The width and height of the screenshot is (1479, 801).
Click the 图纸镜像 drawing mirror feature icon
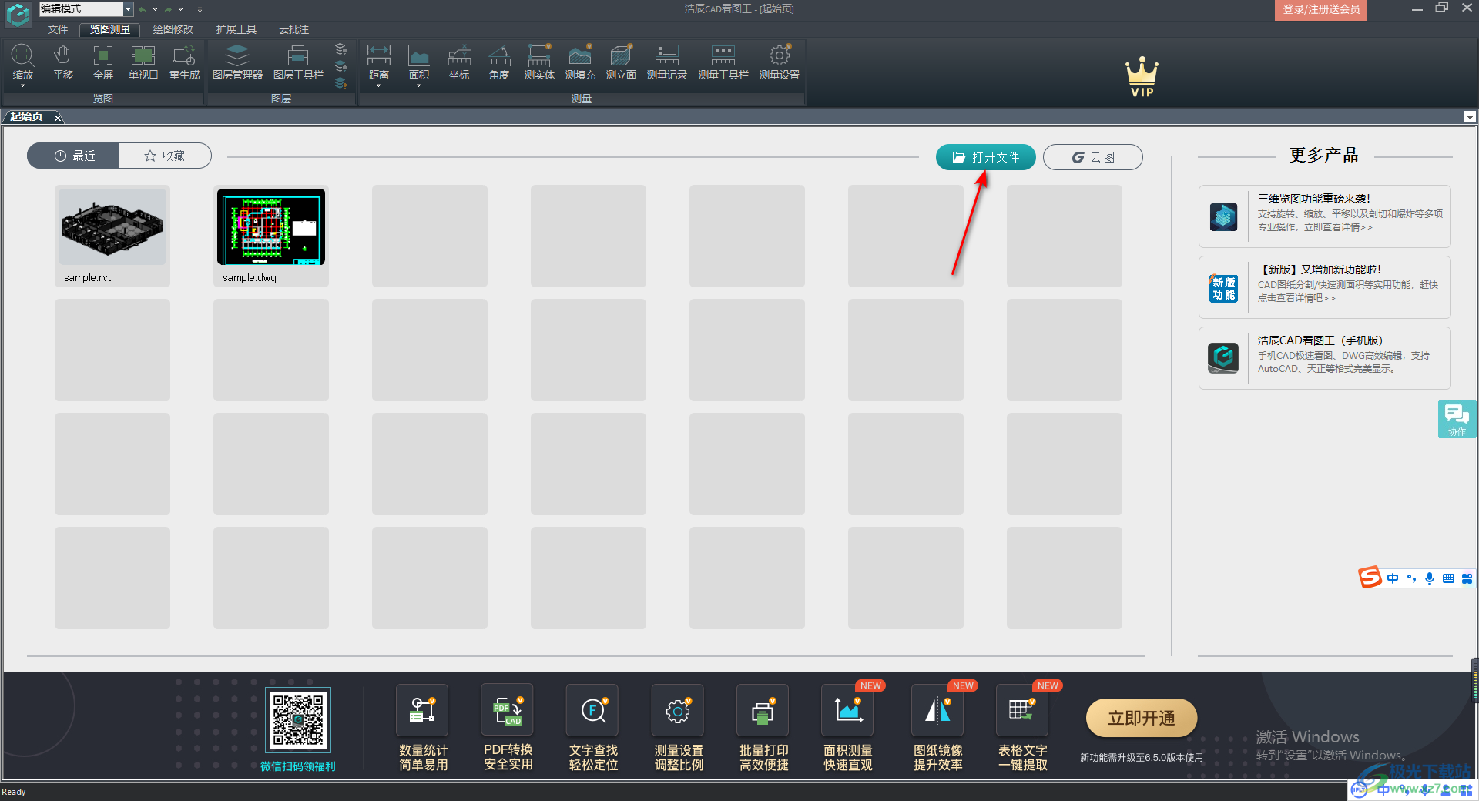pyautogui.click(x=937, y=710)
